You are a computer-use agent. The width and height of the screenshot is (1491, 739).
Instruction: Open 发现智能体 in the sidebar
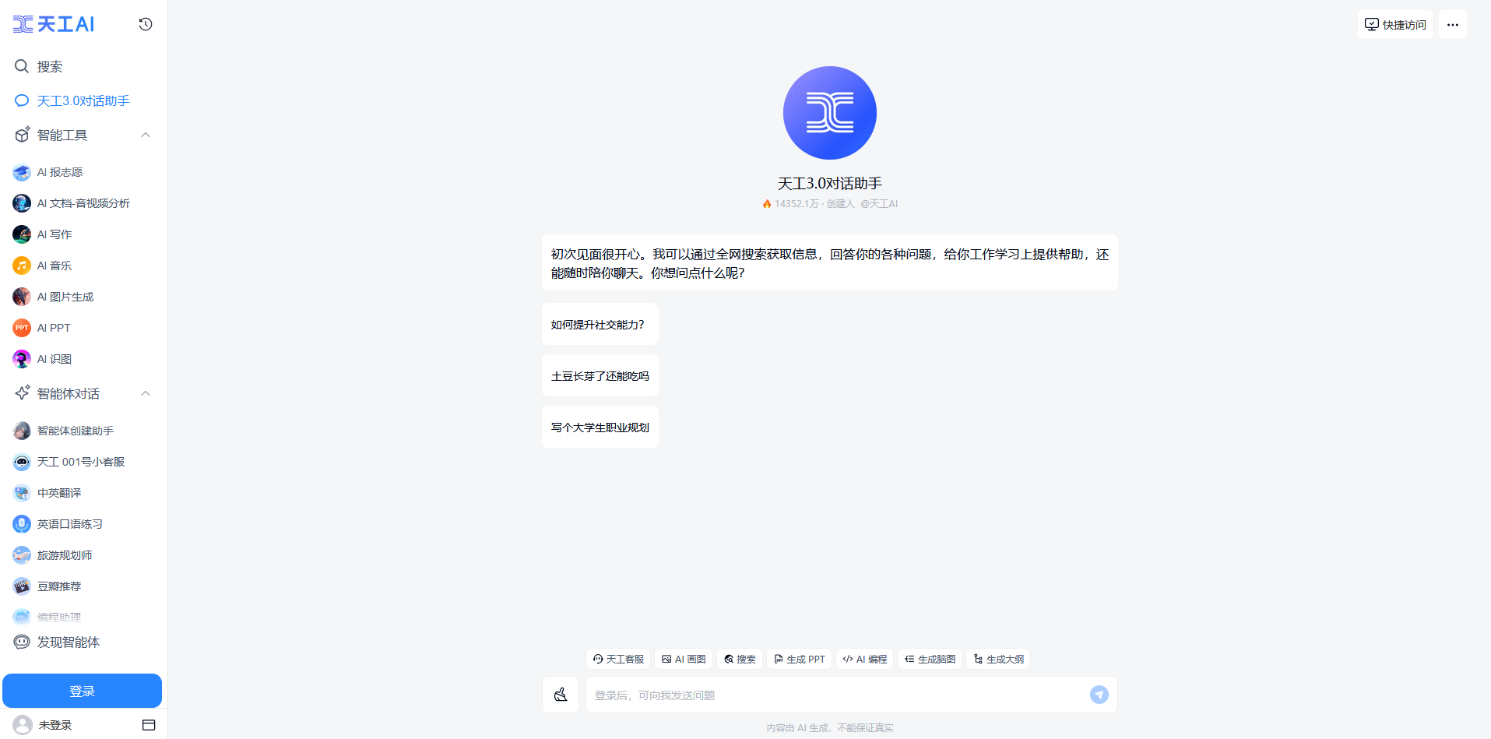[x=58, y=642]
